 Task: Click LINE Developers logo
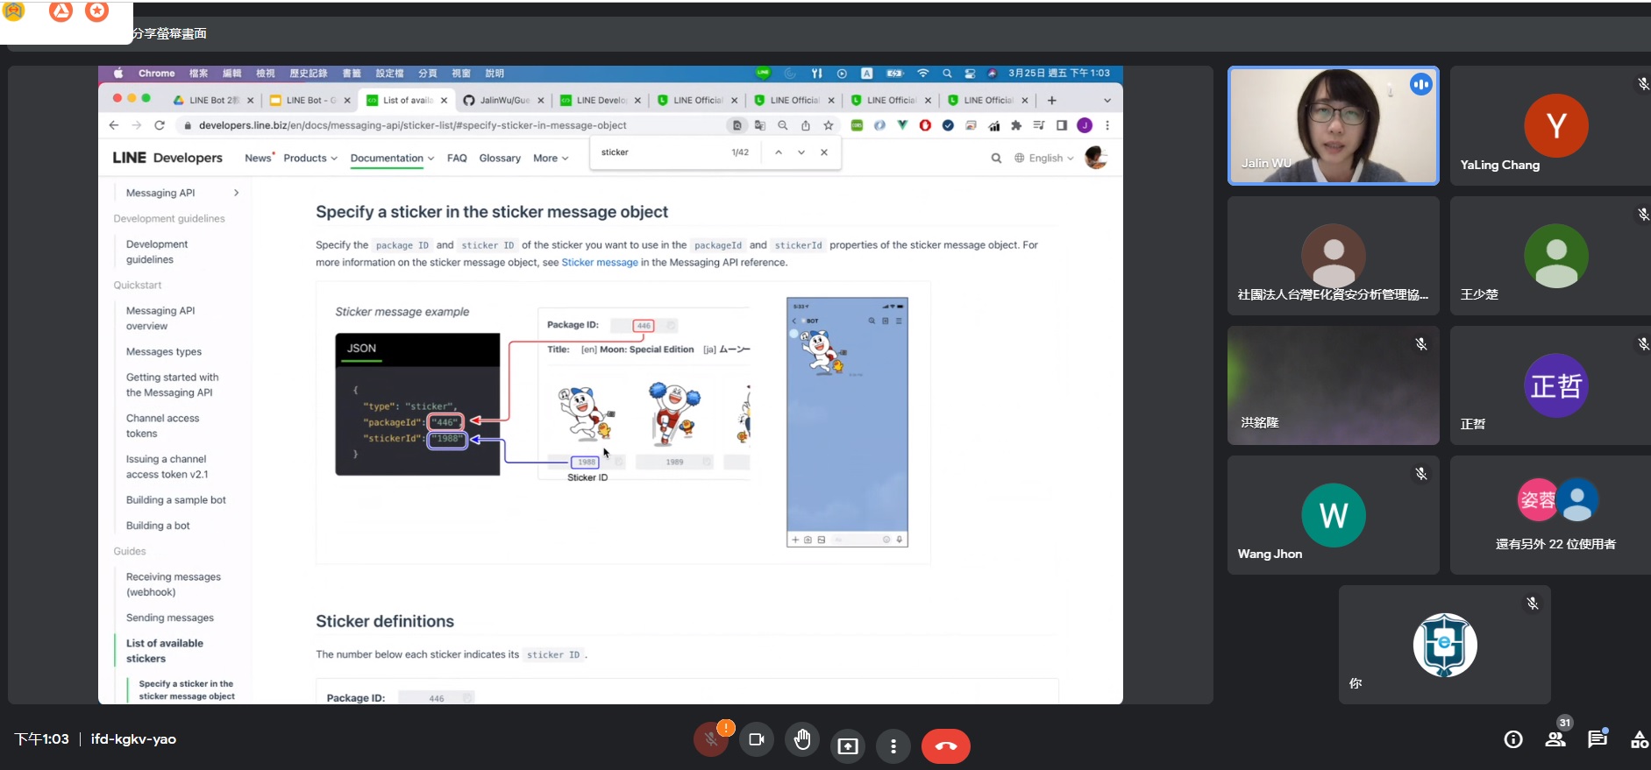click(167, 158)
